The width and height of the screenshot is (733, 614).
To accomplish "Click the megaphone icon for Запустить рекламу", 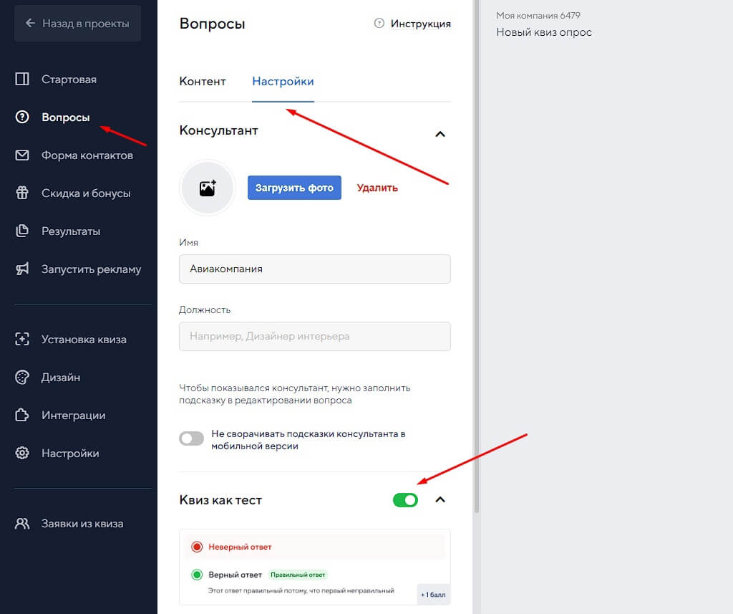I will point(22,269).
